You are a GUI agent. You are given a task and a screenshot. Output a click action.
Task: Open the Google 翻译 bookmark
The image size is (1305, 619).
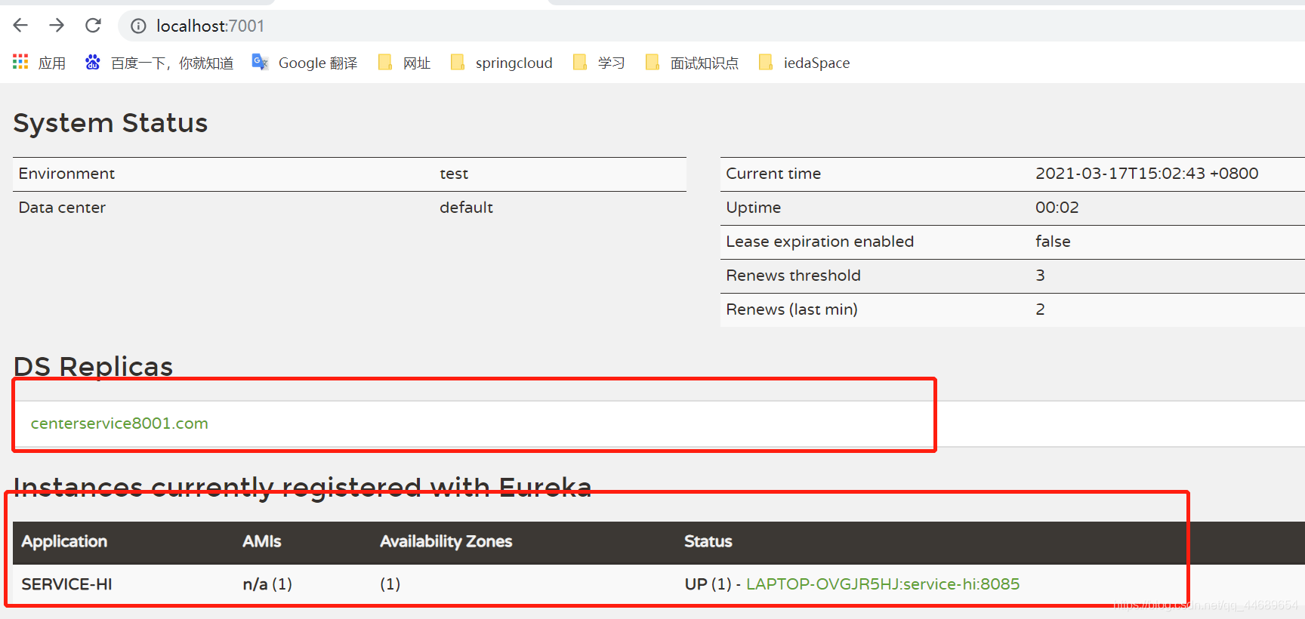305,63
